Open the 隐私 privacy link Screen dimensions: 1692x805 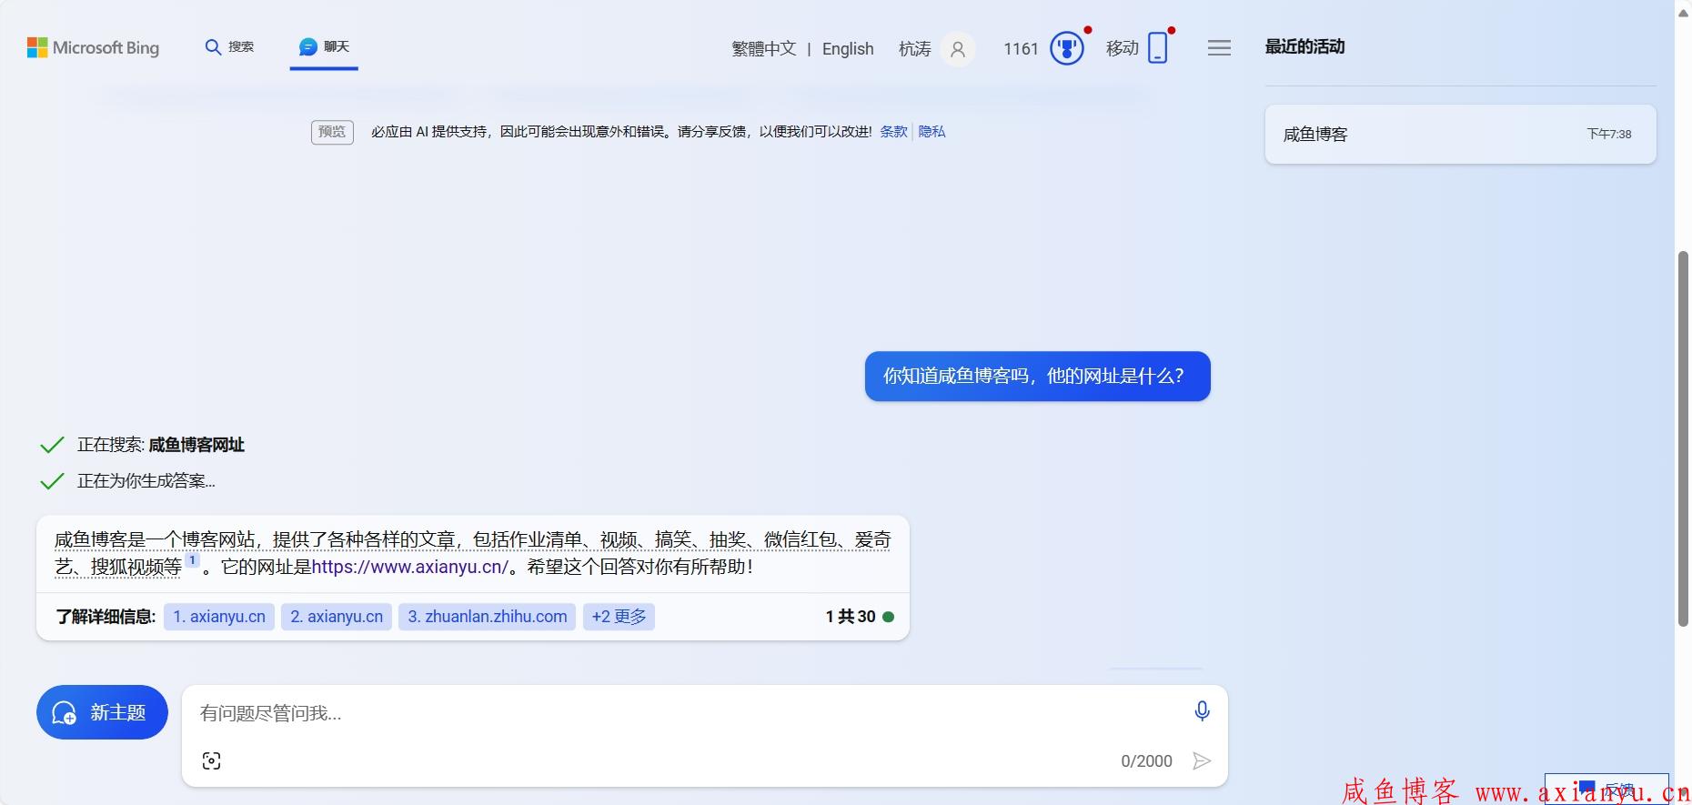pos(932,132)
